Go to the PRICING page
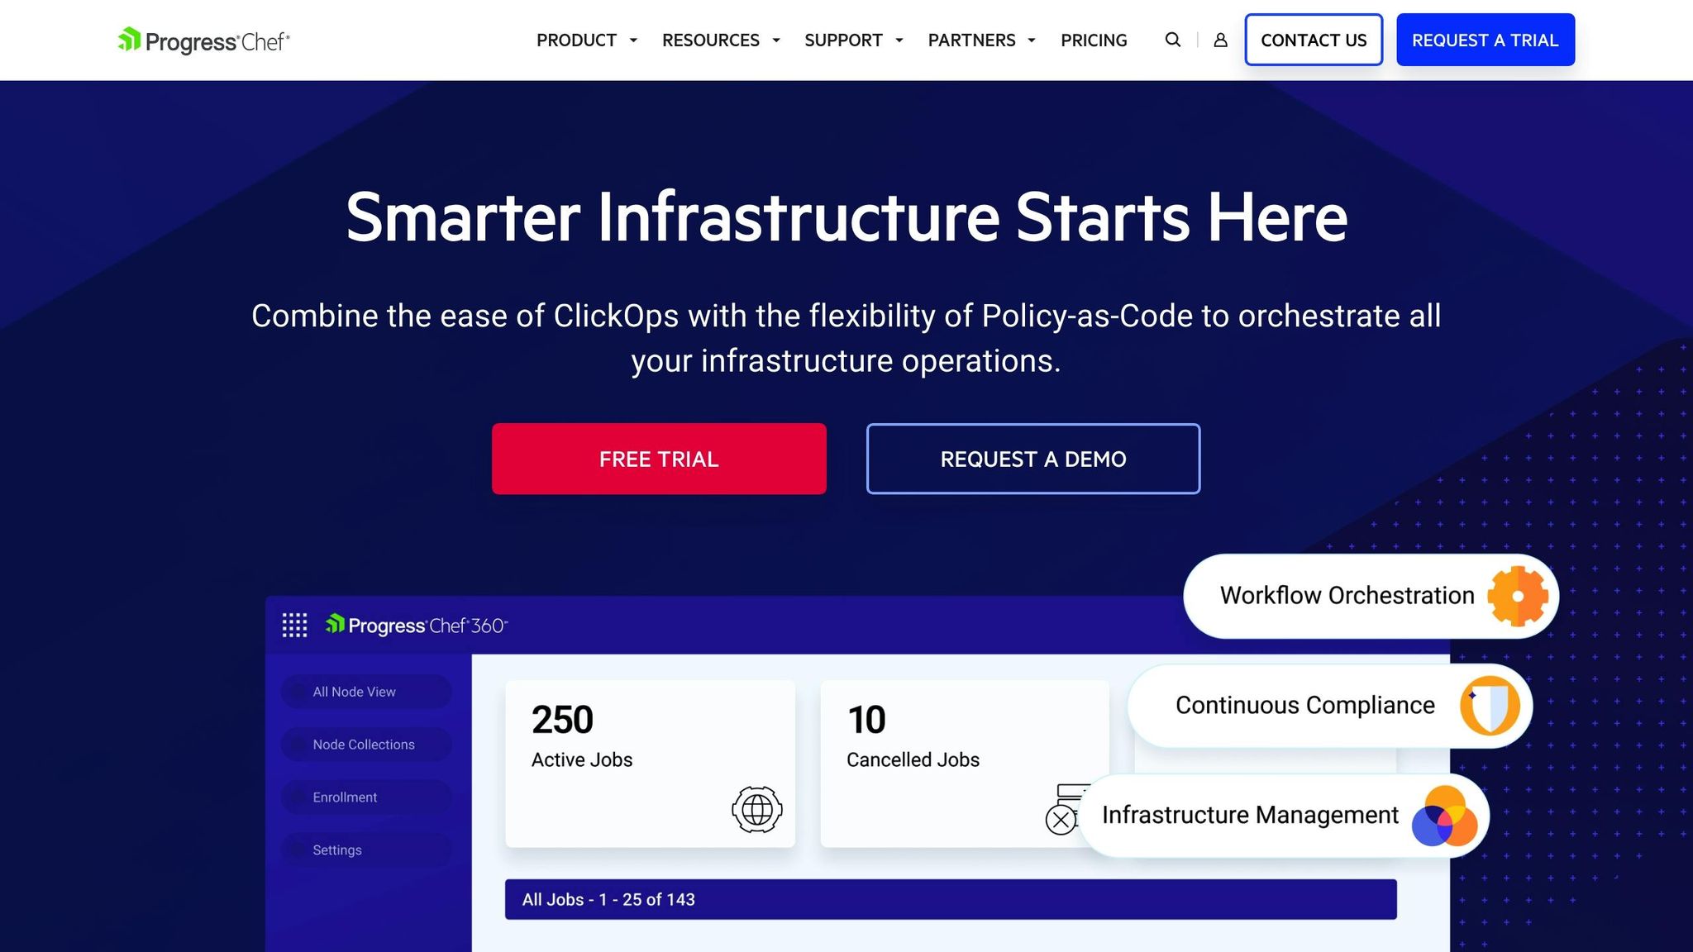This screenshot has height=952, width=1693. click(1094, 40)
